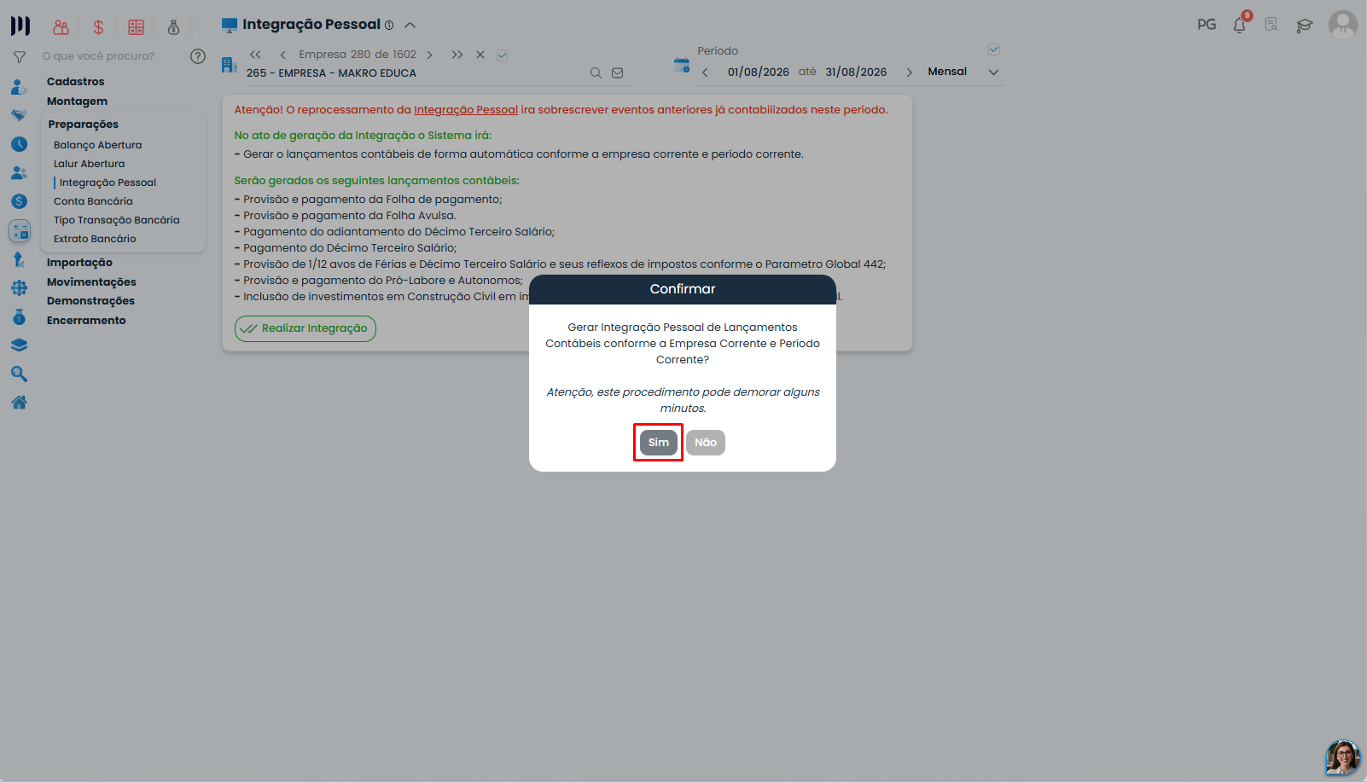Click the notification bell icon

click(x=1240, y=25)
